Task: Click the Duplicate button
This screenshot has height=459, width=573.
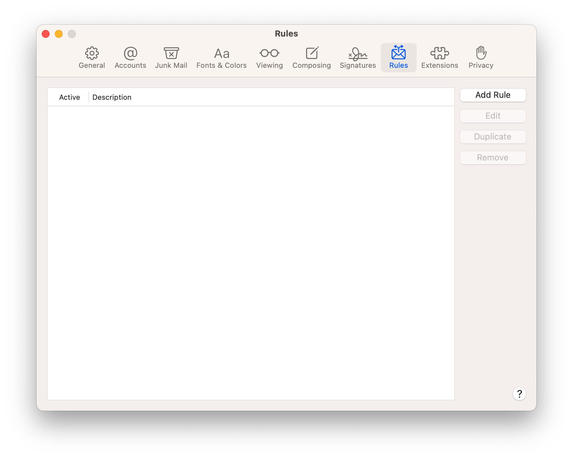Action: click(493, 137)
